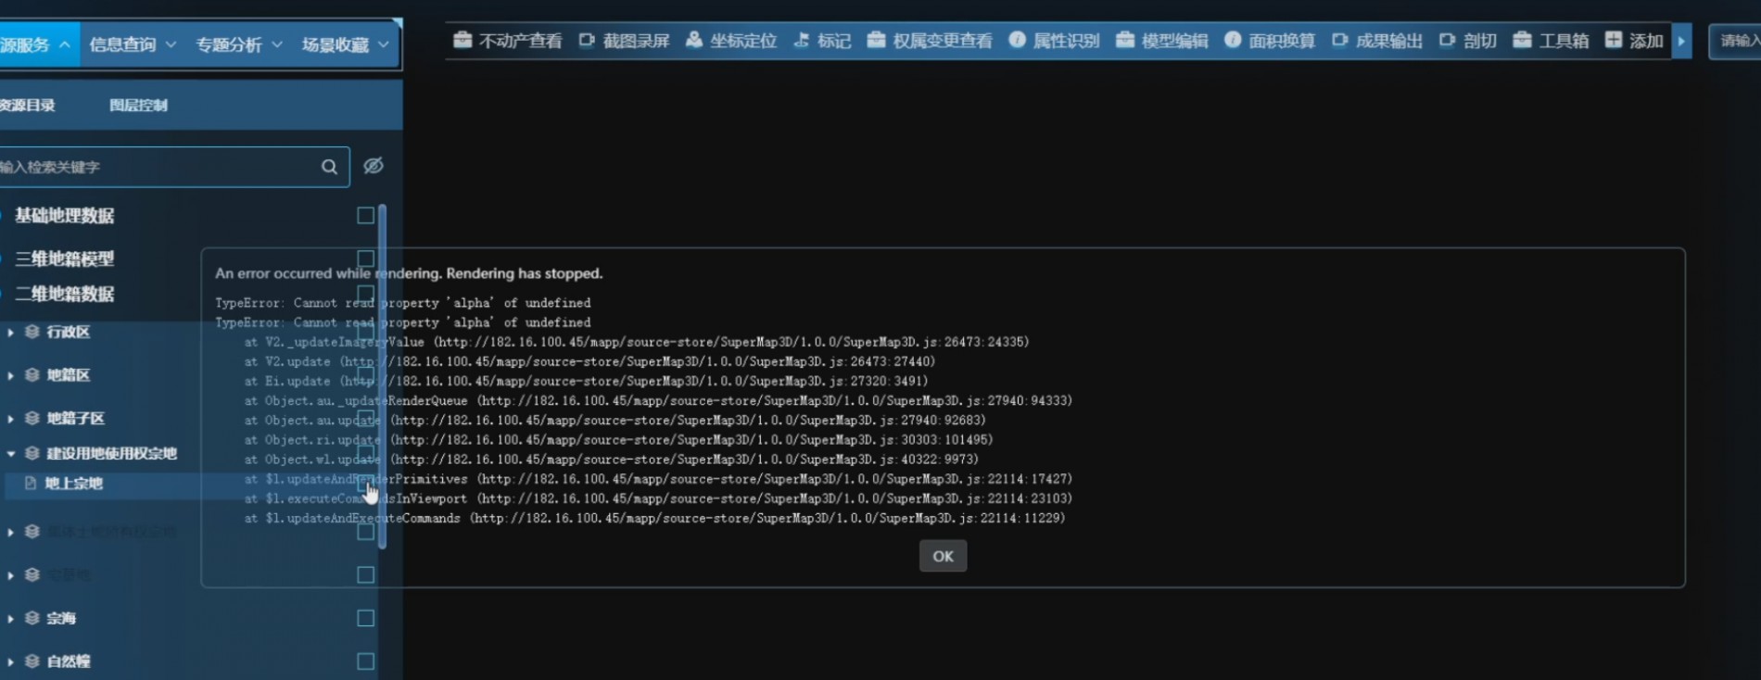The image size is (1761, 680).
Task: Activate the 标记 marker tool
Action: 822,41
